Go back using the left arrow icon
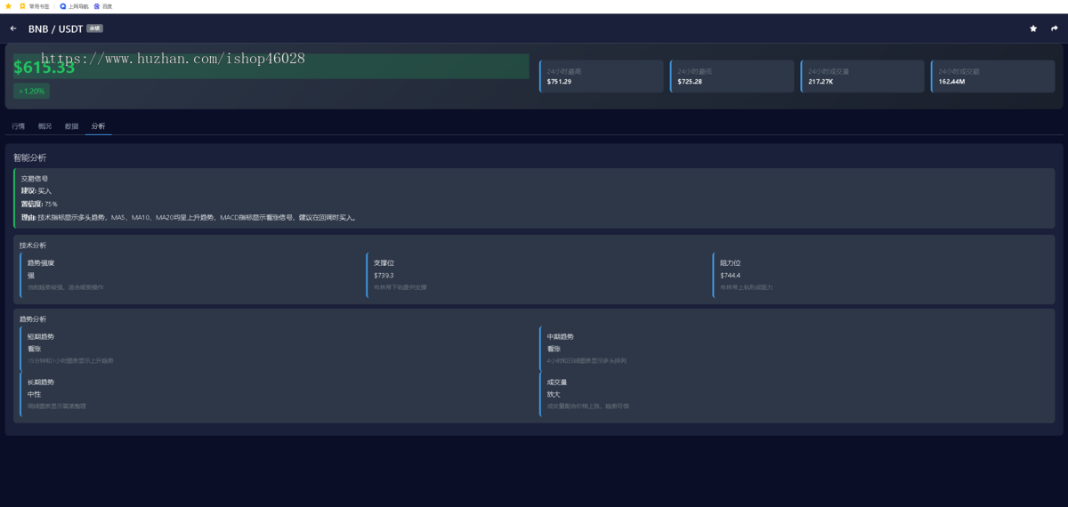 (x=13, y=28)
